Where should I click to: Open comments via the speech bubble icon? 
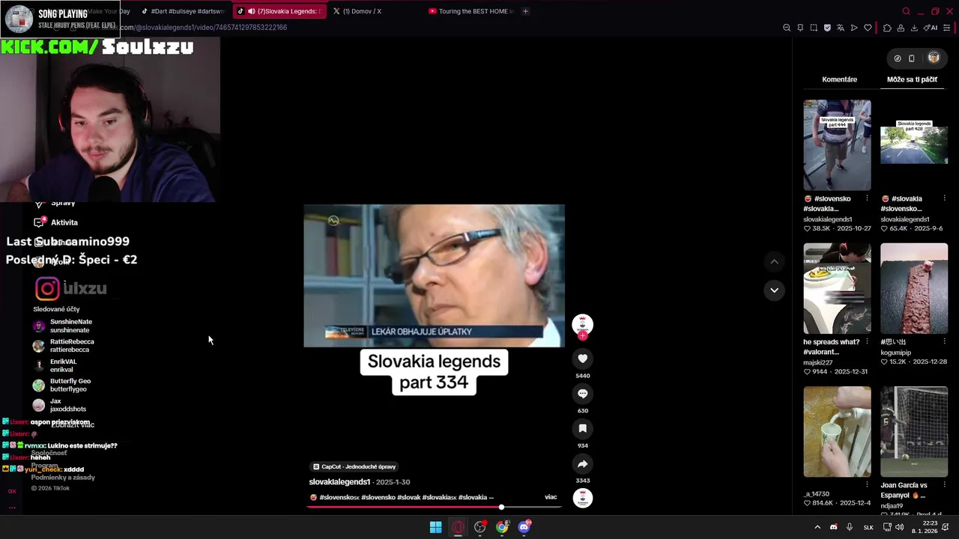582,394
